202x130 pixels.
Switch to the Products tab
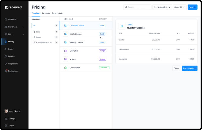(46, 13)
